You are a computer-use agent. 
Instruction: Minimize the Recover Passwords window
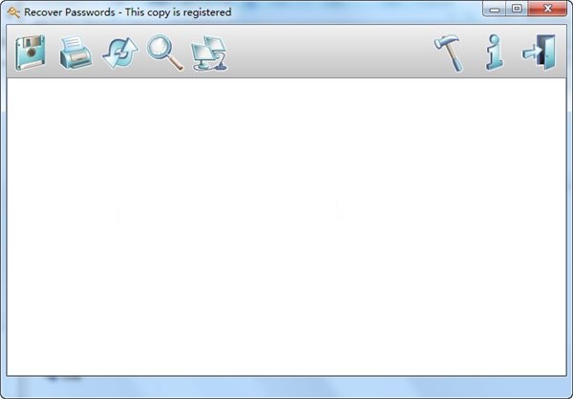(x=495, y=9)
